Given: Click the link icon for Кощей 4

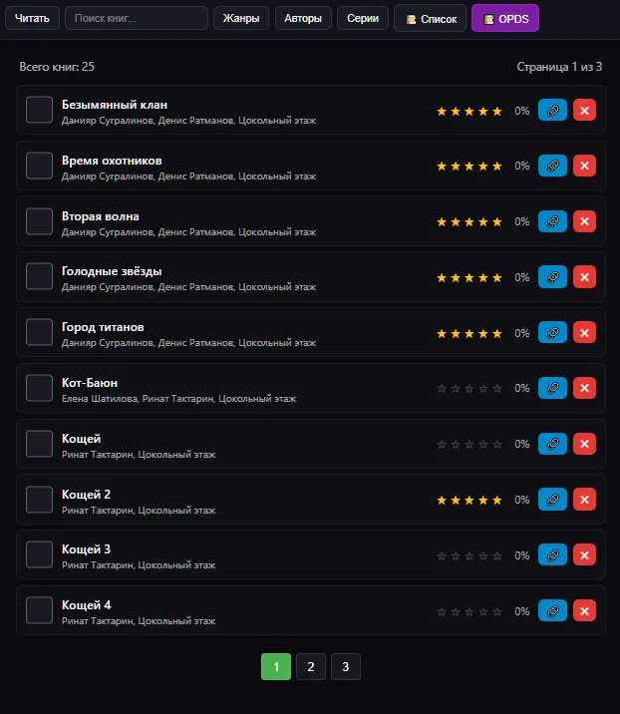Looking at the screenshot, I should pos(552,610).
